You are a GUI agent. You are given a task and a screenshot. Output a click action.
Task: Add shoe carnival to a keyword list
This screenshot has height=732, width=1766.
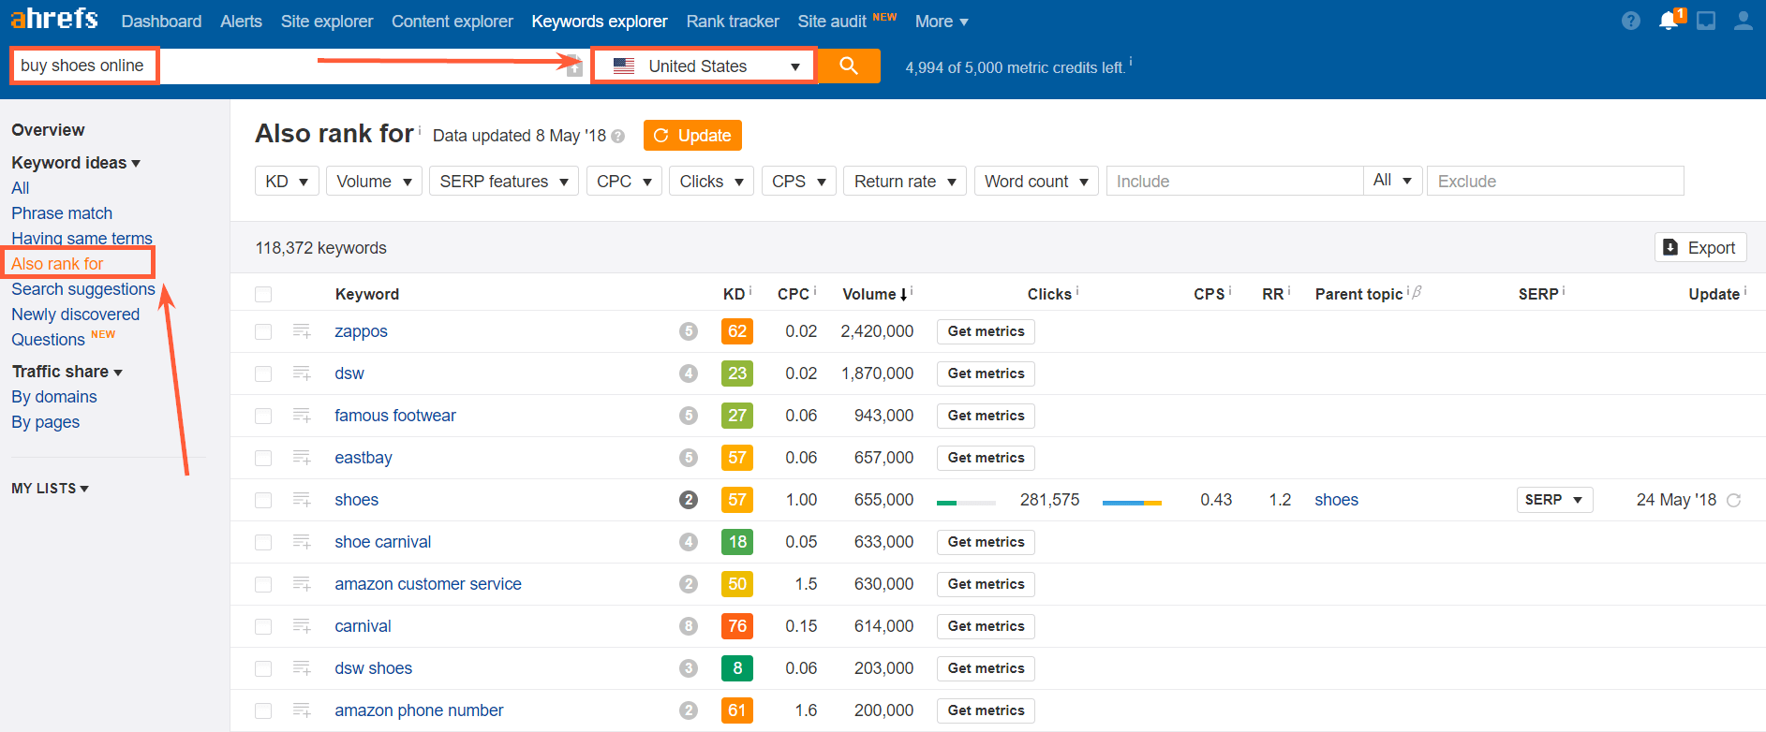302,542
